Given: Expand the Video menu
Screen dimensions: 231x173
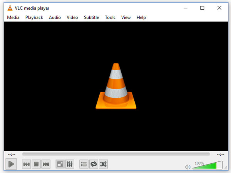Looking at the screenshot, I should point(72,17).
